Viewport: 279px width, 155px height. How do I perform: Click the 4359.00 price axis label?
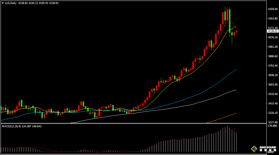point(272,9)
